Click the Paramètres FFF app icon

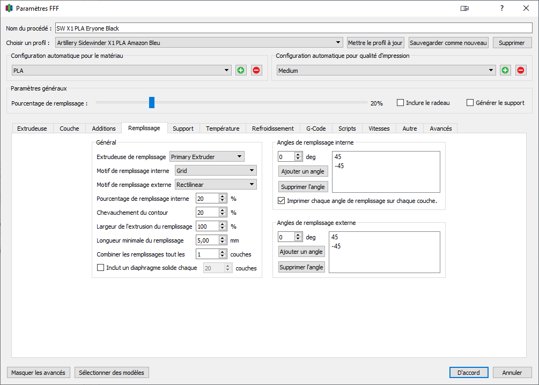pyautogui.click(x=9, y=8)
